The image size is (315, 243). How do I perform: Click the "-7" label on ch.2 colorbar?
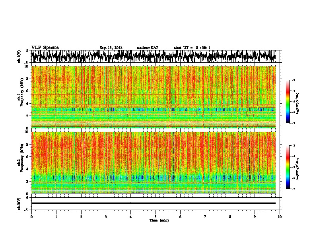pyautogui.click(x=294, y=189)
